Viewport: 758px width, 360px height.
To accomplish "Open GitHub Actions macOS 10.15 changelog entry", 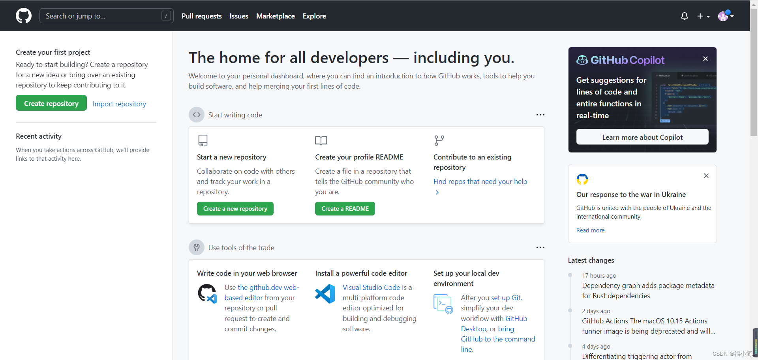I will pyautogui.click(x=649, y=326).
